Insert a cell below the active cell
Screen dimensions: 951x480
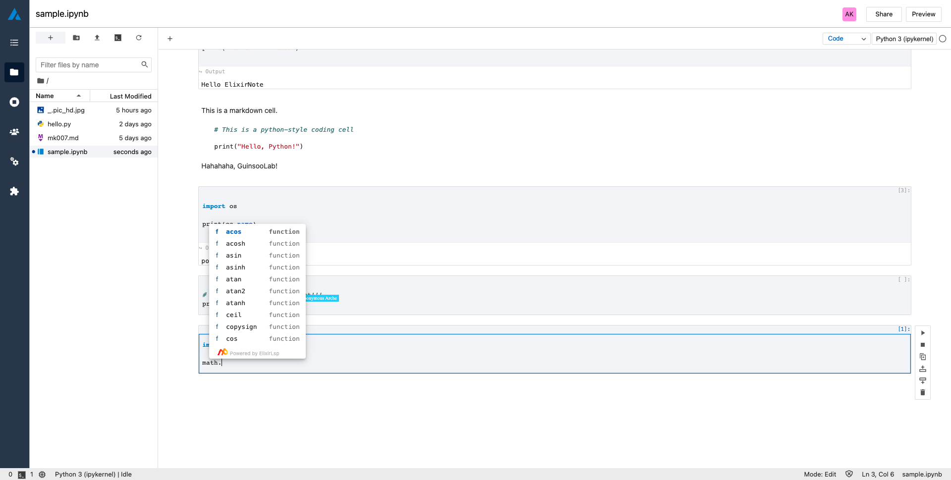pyautogui.click(x=923, y=380)
